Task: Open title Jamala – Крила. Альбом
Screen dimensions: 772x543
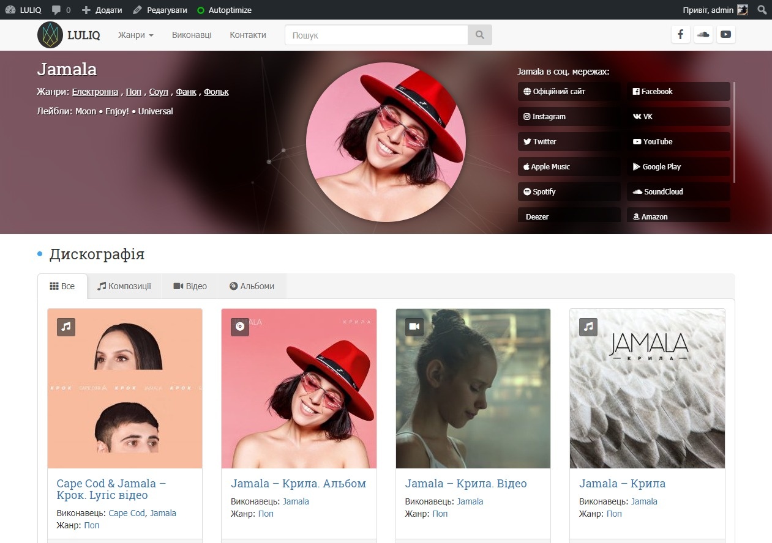Action: click(x=298, y=484)
